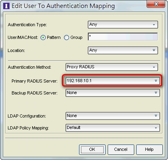Click the Authentication Type dropdown arrow
This screenshot has width=168, height=160.
point(154,25)
